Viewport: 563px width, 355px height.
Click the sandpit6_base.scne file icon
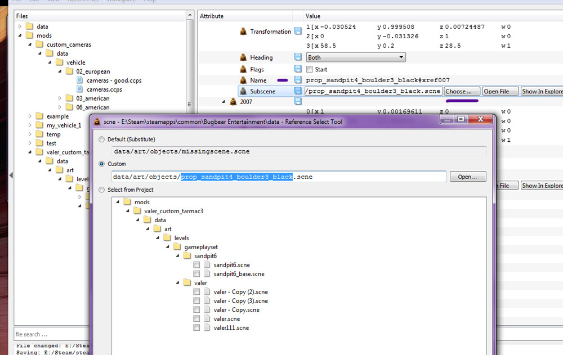coord(207,273)
